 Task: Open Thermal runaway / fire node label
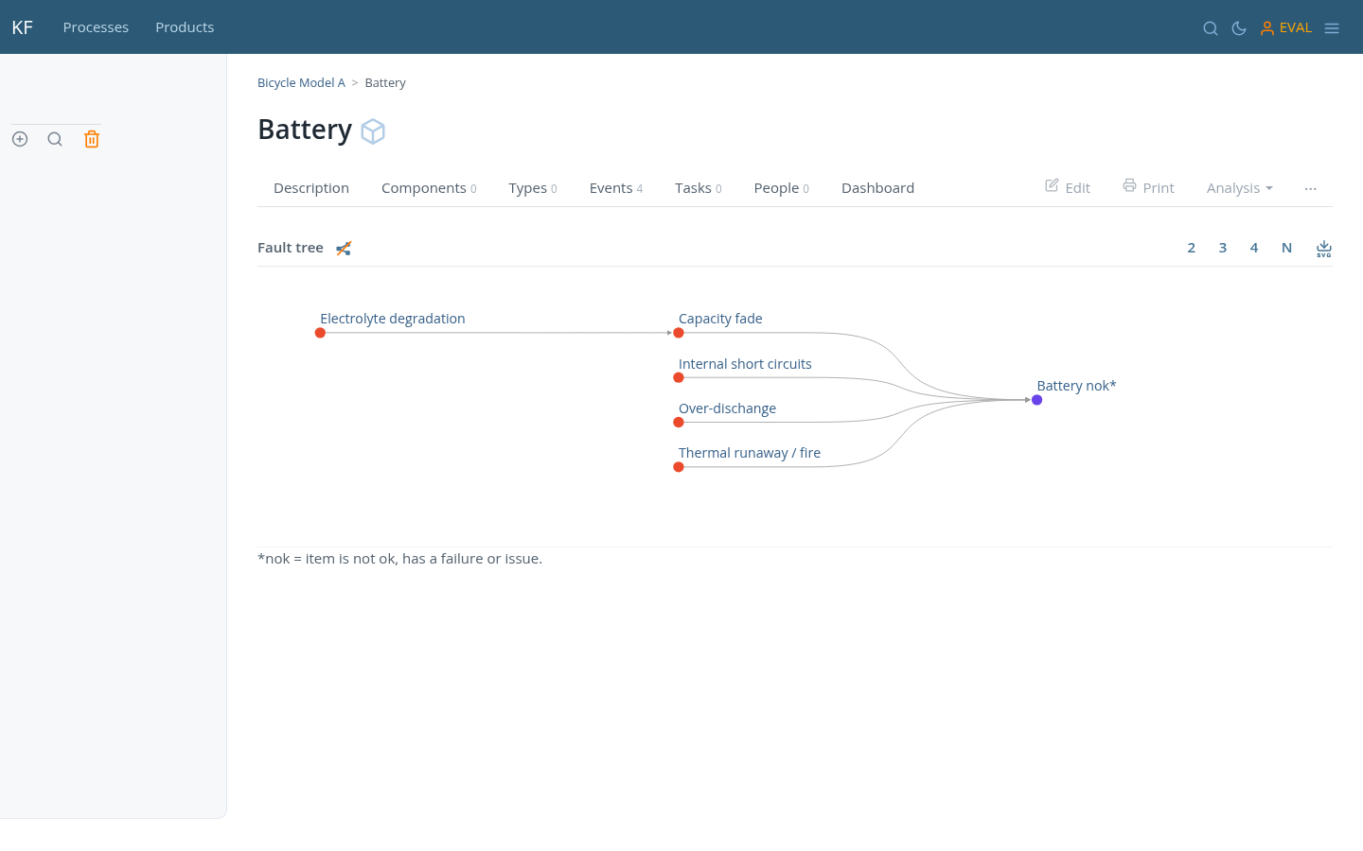pos(750,453)
